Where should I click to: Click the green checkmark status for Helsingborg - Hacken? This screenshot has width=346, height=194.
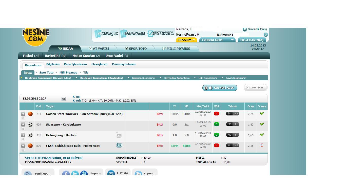point(262,135)
